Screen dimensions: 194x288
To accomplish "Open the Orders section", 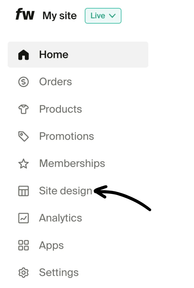I will click(x=55, y=82).
